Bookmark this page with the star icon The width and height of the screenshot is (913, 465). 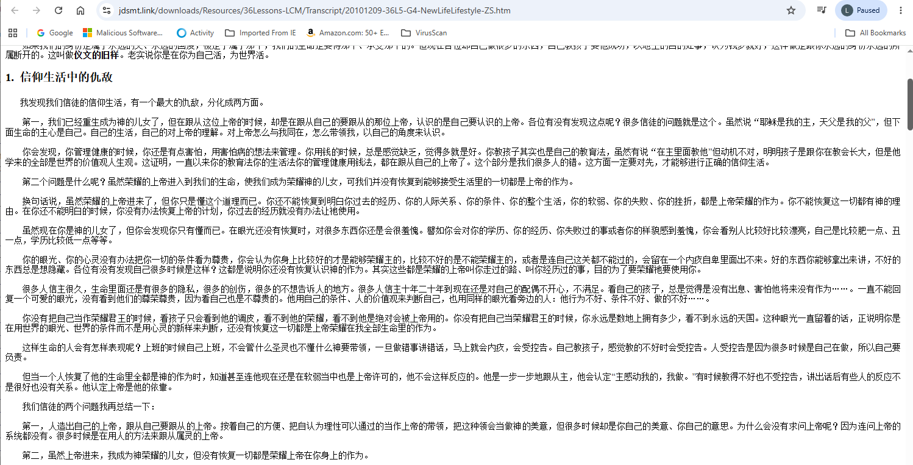click(x=791, y=10)
